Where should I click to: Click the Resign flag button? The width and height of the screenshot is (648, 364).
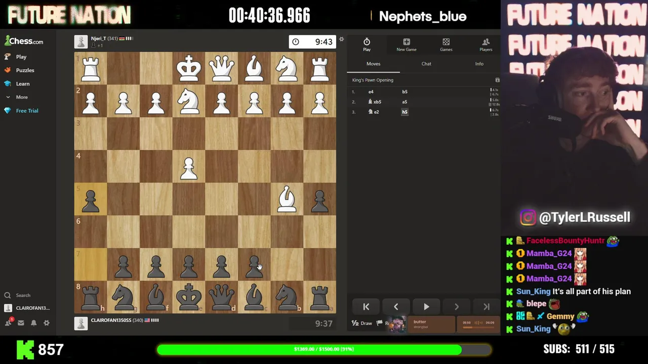pyautogui.click(x=382, y=323)
